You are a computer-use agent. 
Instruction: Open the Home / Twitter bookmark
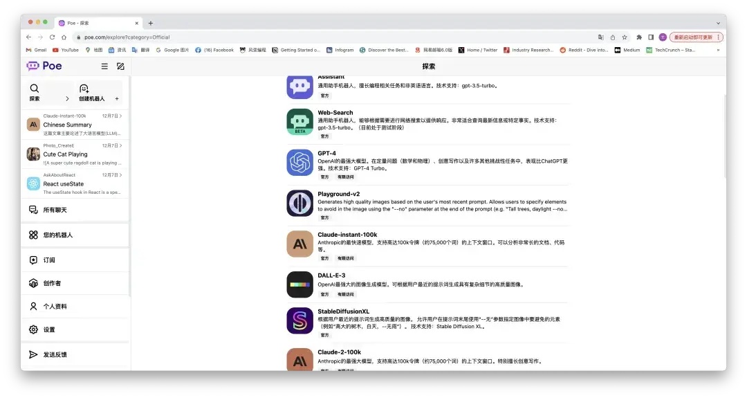478,50
